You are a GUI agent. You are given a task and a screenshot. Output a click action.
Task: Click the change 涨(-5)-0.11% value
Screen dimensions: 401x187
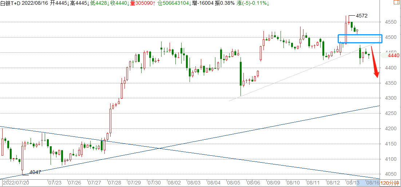[253, 3]
